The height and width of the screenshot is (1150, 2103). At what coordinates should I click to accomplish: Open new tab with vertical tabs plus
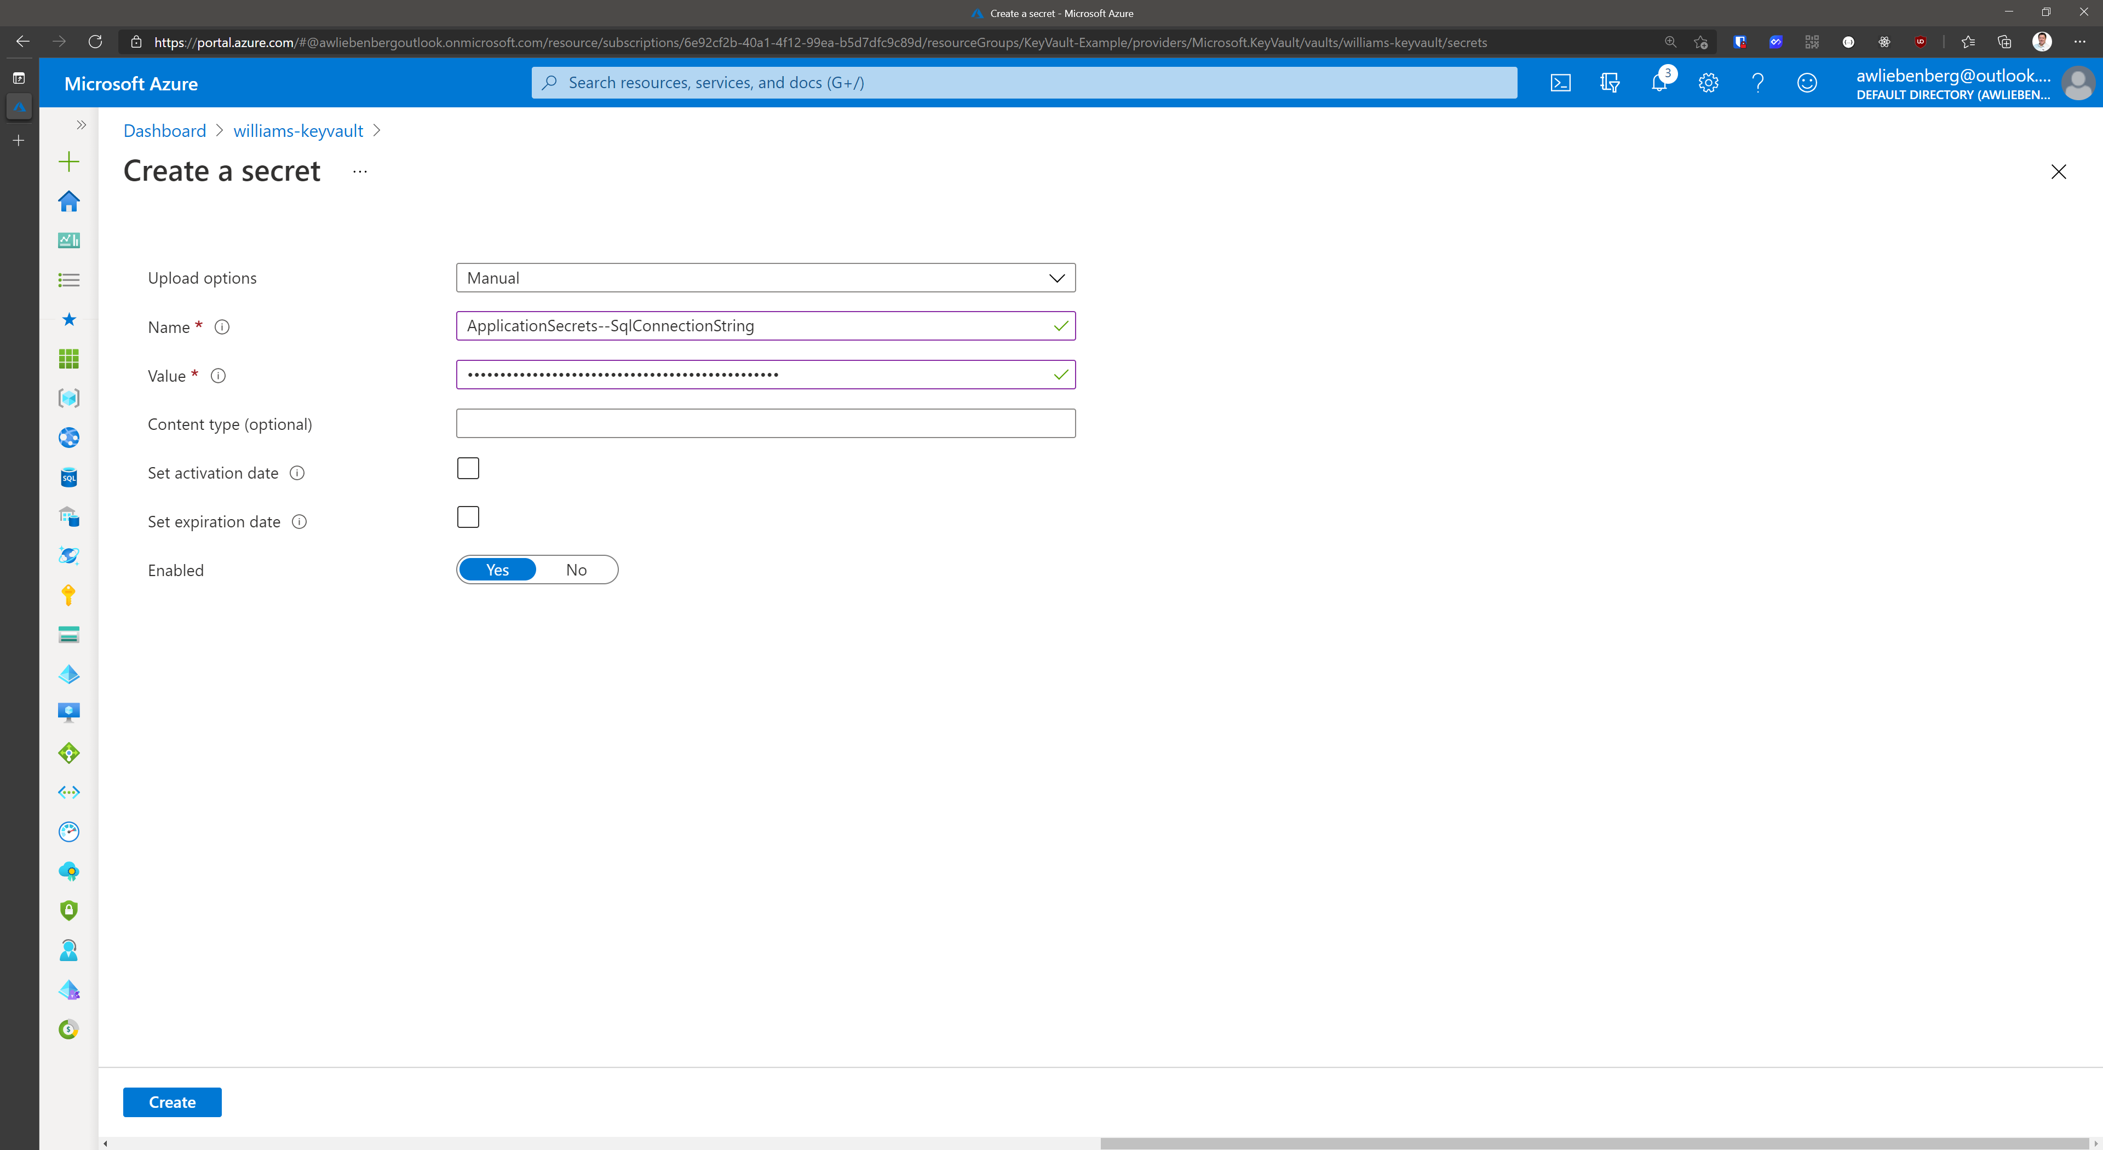(18, 140)
